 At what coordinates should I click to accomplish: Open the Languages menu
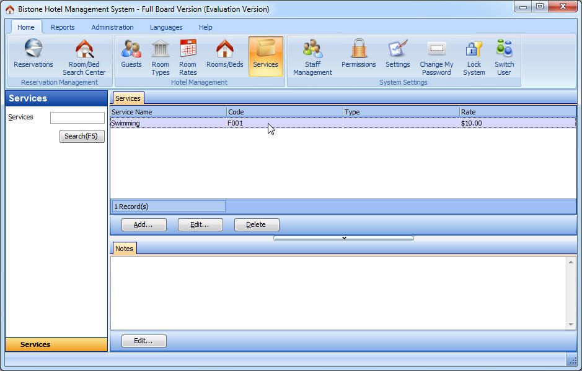coord(165,27)
